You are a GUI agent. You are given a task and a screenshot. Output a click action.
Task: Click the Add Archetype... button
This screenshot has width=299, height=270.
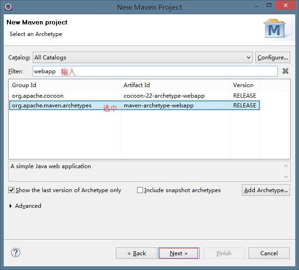[266, 190]
